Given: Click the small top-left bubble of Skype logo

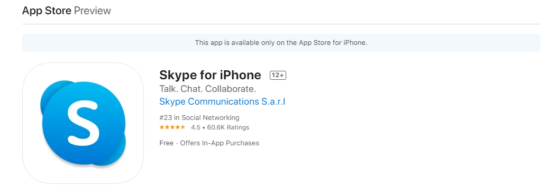Looking at the screenshot, I should [53, 94].
